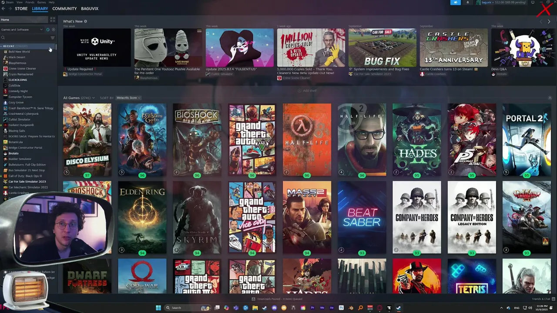Open Unity Vulnerability Update News thumbnail
The width and height of the screenshot is (557, 313).
click(97, 48)
